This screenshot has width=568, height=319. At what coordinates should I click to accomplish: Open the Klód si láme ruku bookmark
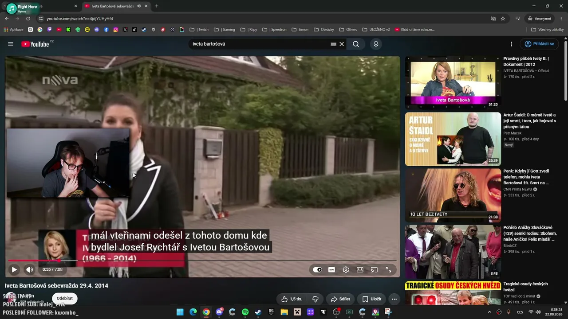click(415, 30)
